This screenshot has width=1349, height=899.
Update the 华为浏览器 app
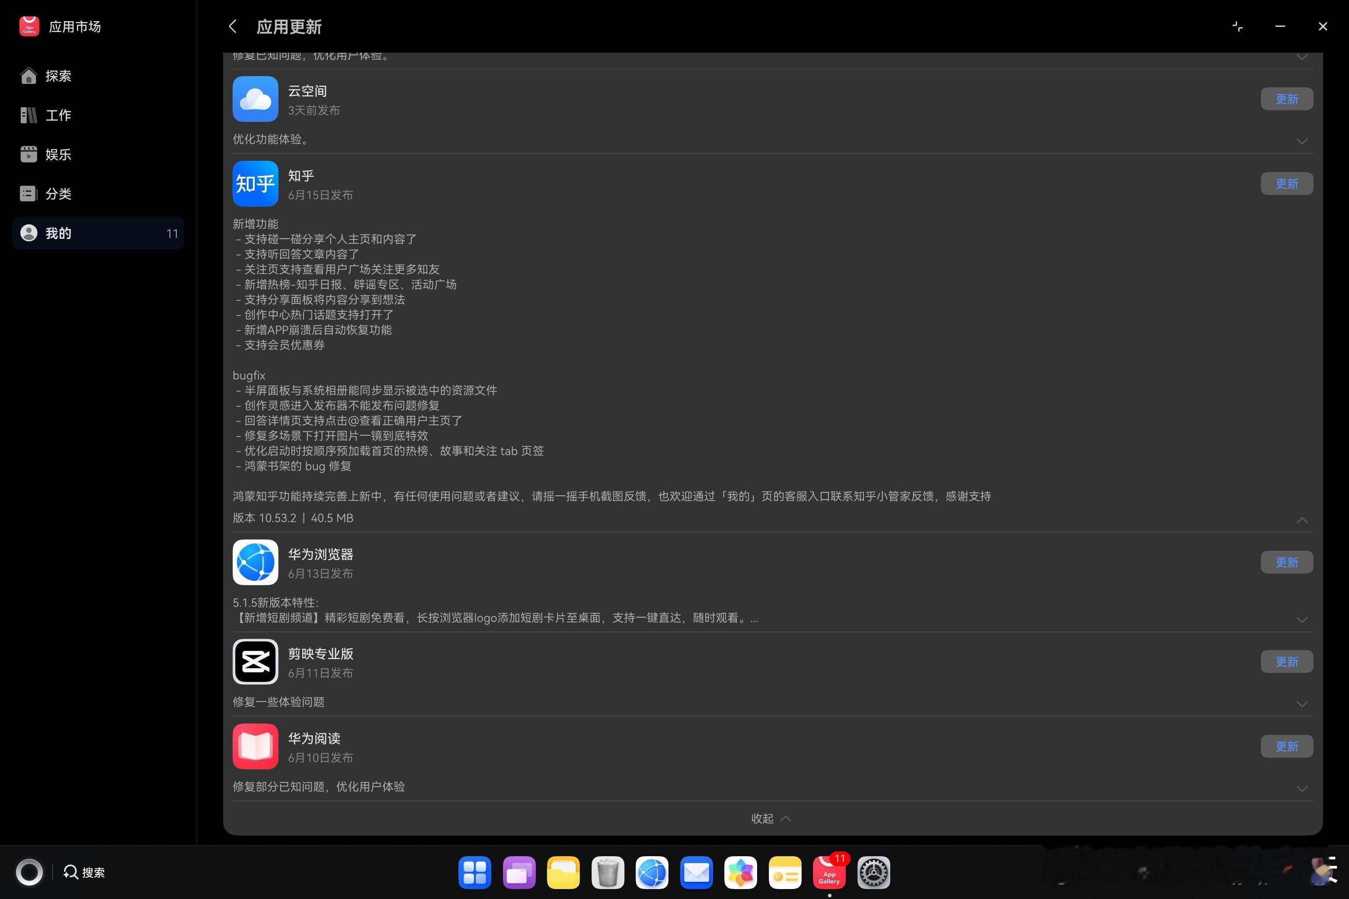[1286, 562]
